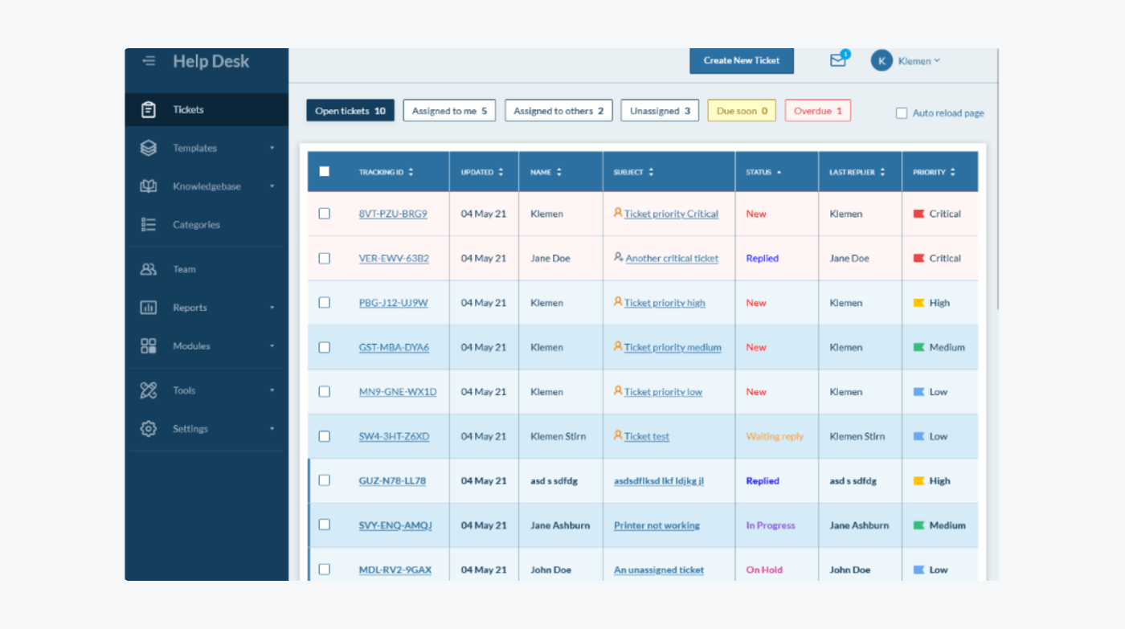This screenshot has width=1125, height=629.
Task: Sort by Priority column arrows
Action: (952, 172)
